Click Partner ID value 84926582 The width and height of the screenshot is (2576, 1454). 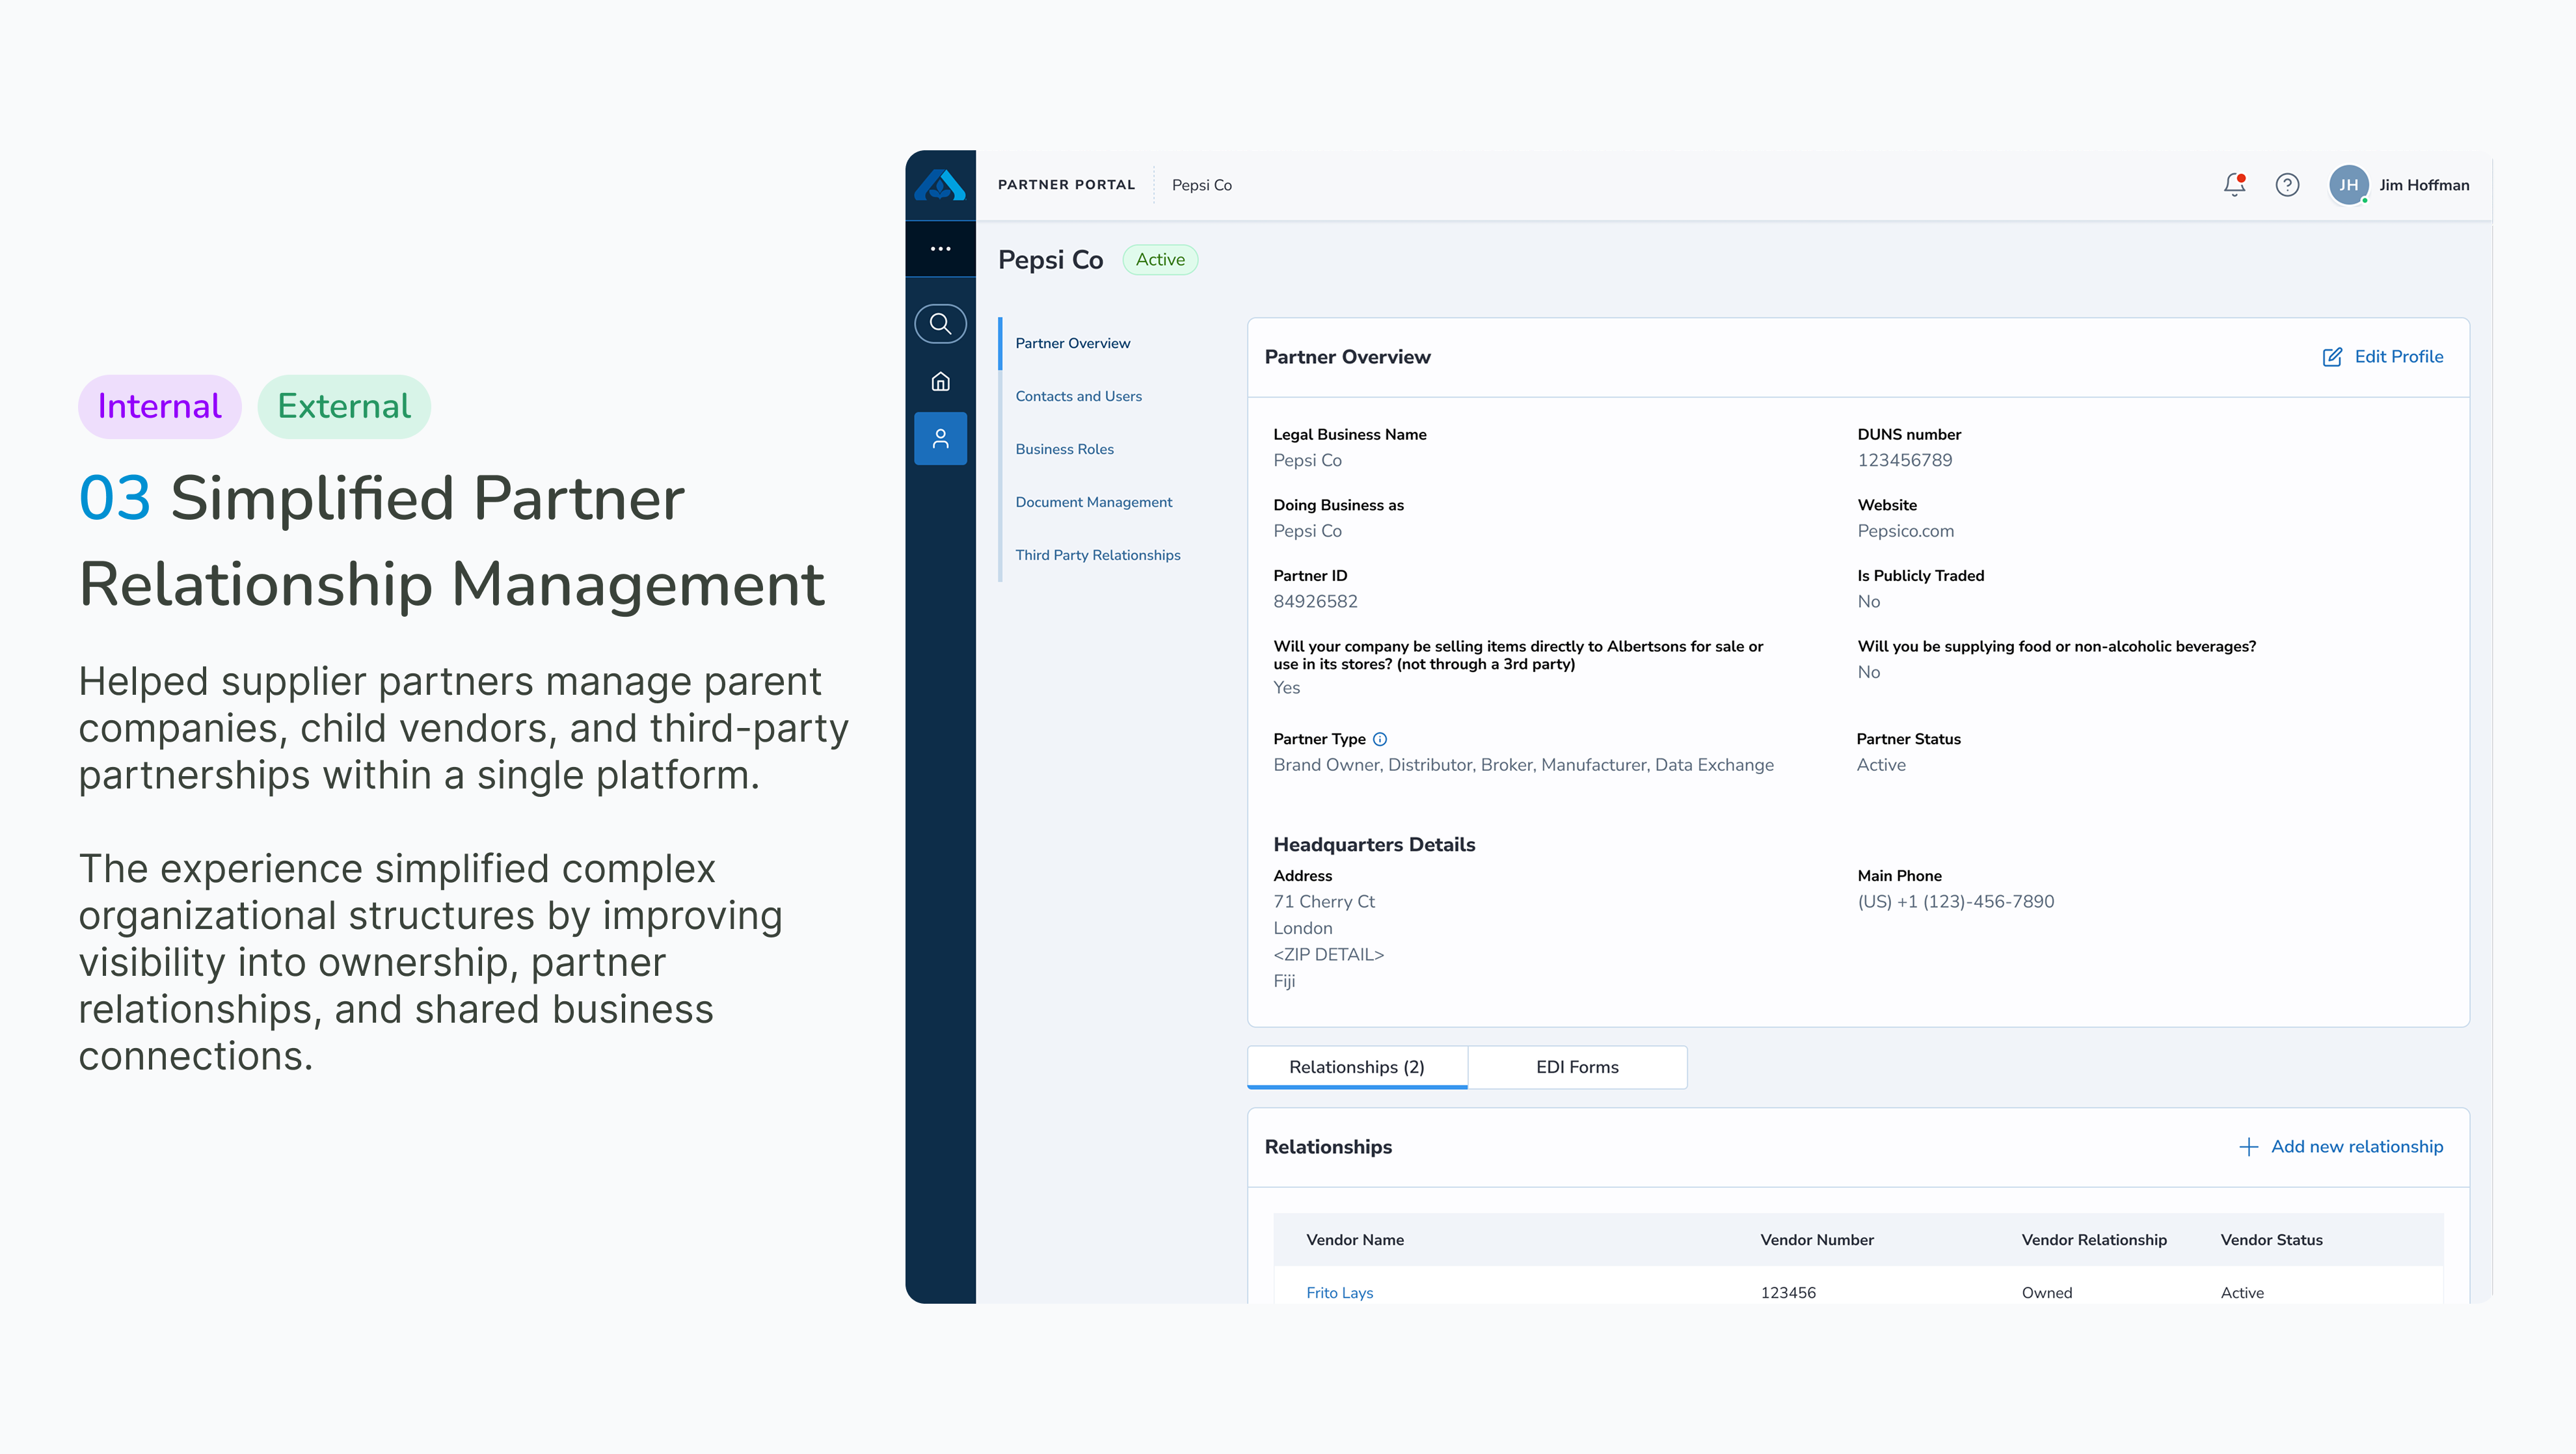point(1315,602)
